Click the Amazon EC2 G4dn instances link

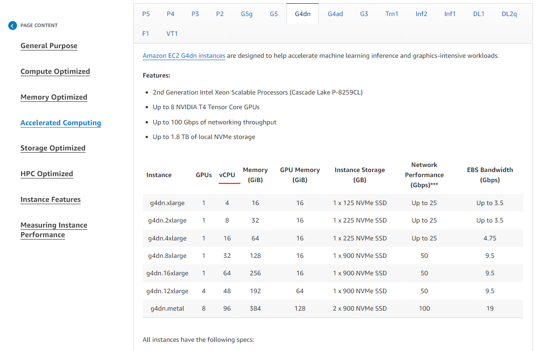click(x=184, y=56)
